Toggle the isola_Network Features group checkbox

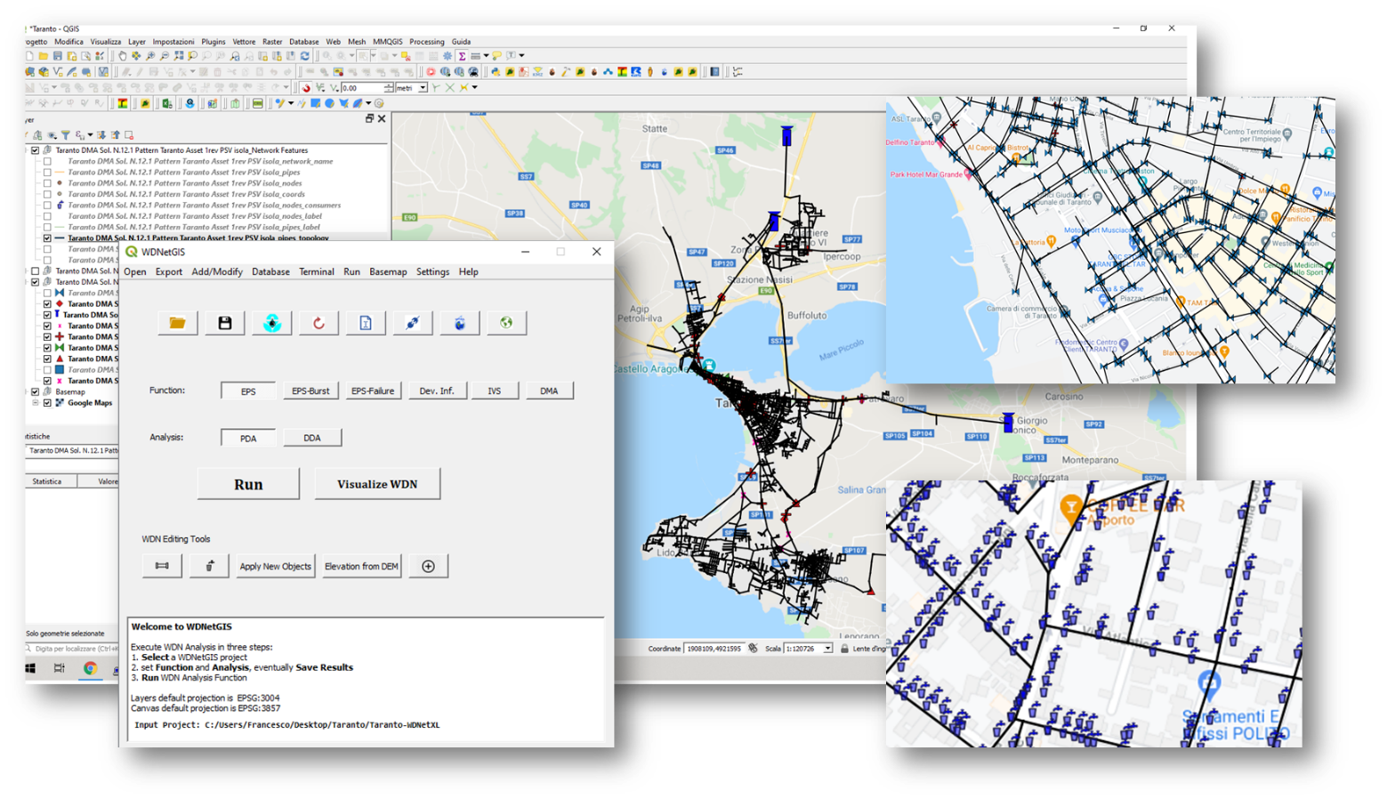tap(36, 150)
